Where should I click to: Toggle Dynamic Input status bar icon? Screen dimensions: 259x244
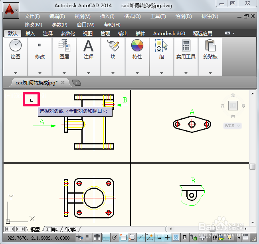coord(158,238)
